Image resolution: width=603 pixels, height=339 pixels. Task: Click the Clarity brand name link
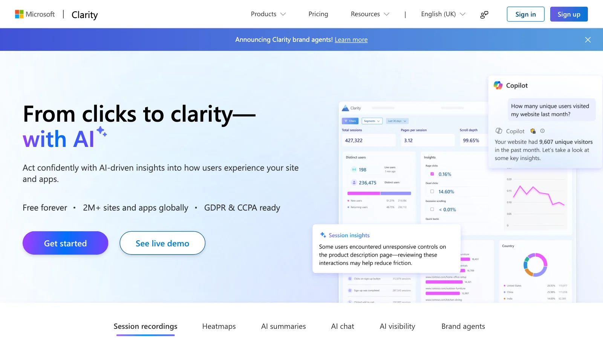click(x=85, y=15)
